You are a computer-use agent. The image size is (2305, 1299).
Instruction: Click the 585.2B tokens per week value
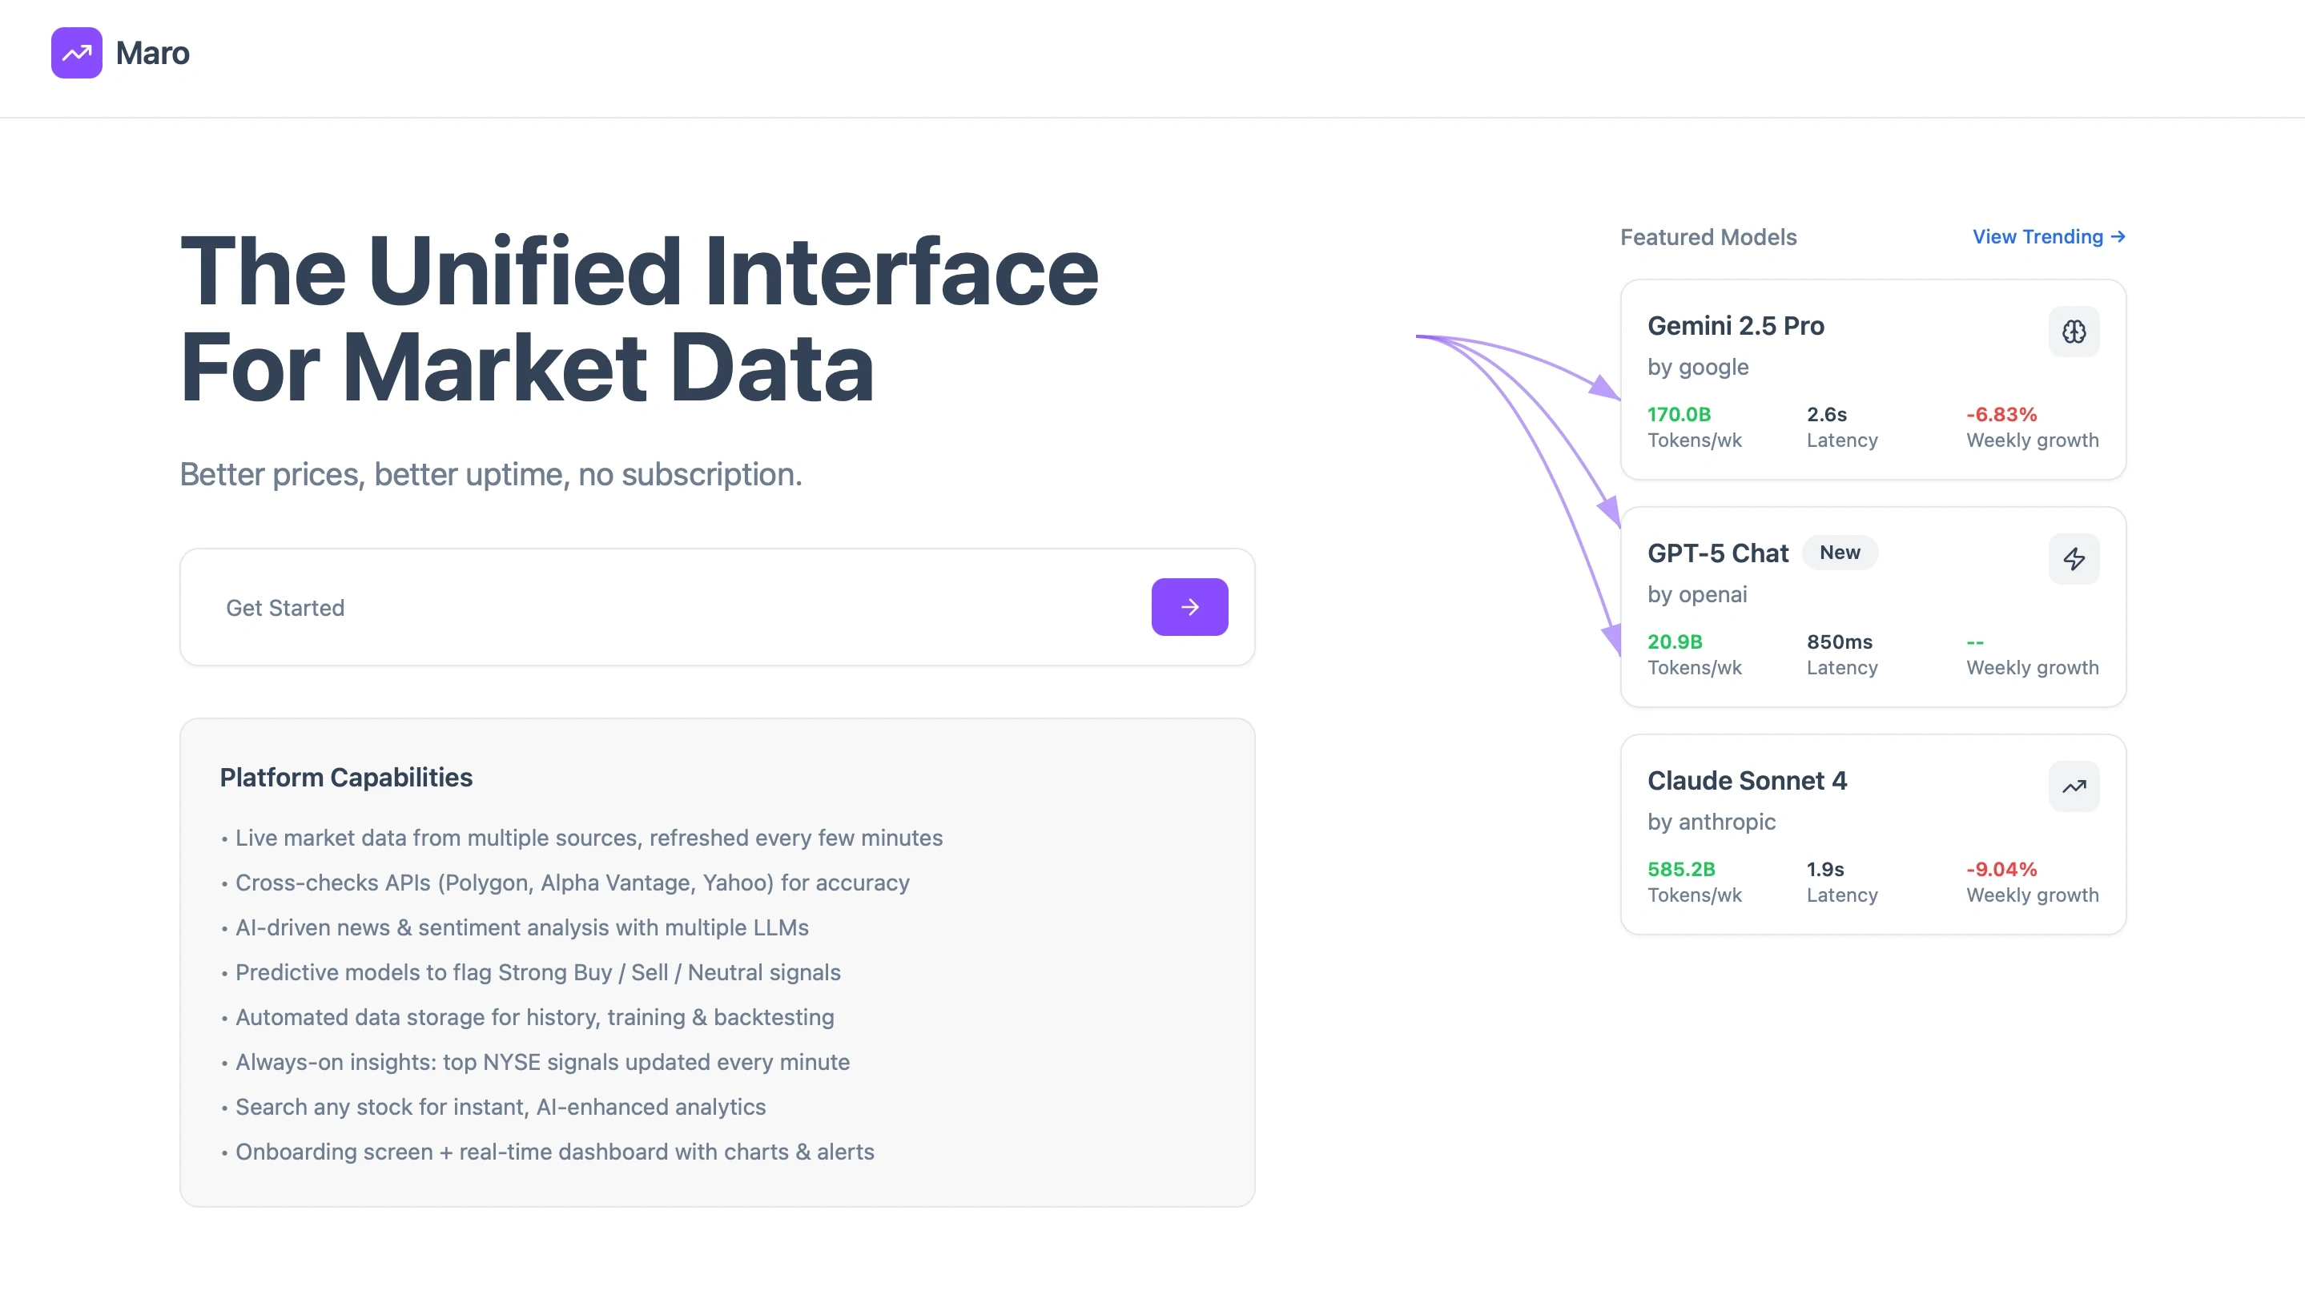(1680, 869)
